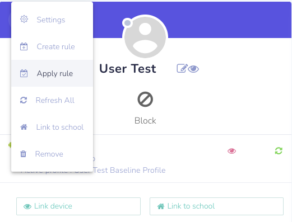
Task: Click the green Link to school button
Action: click(x=216, y=206)
